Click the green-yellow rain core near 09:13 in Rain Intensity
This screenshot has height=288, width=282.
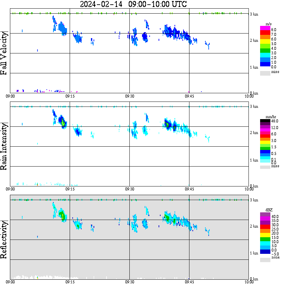pyautogui.click(x=63, y=122)
